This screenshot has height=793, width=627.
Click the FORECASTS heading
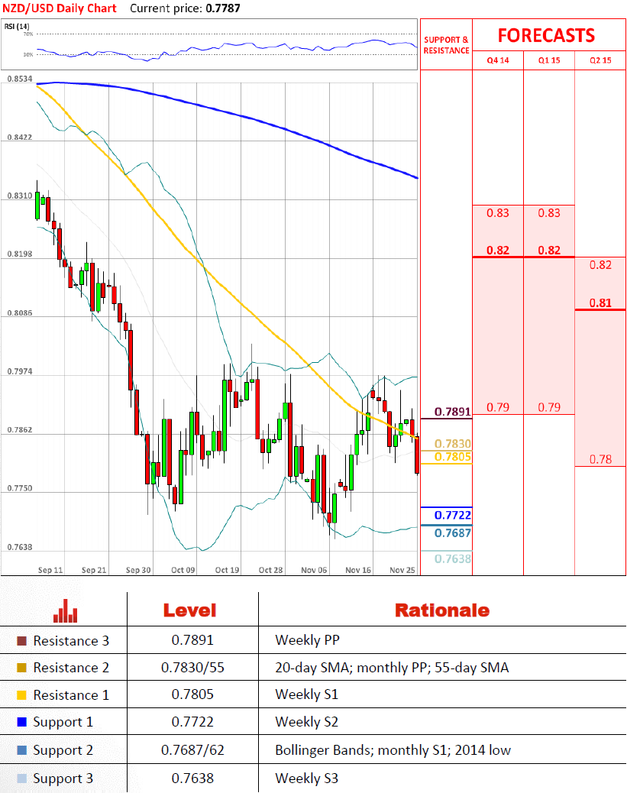click(547, 35)
